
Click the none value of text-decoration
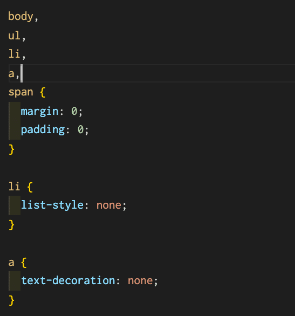(x=140, y=281)
